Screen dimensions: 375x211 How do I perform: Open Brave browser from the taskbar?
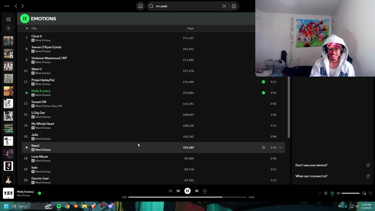pos(93,206)
